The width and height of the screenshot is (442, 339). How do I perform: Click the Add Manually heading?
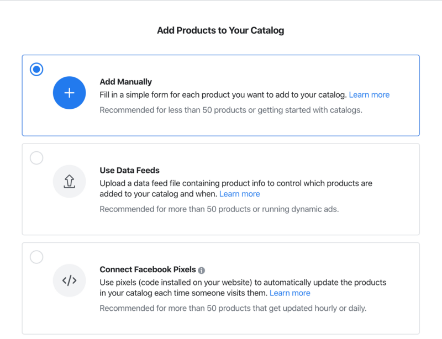125,82
